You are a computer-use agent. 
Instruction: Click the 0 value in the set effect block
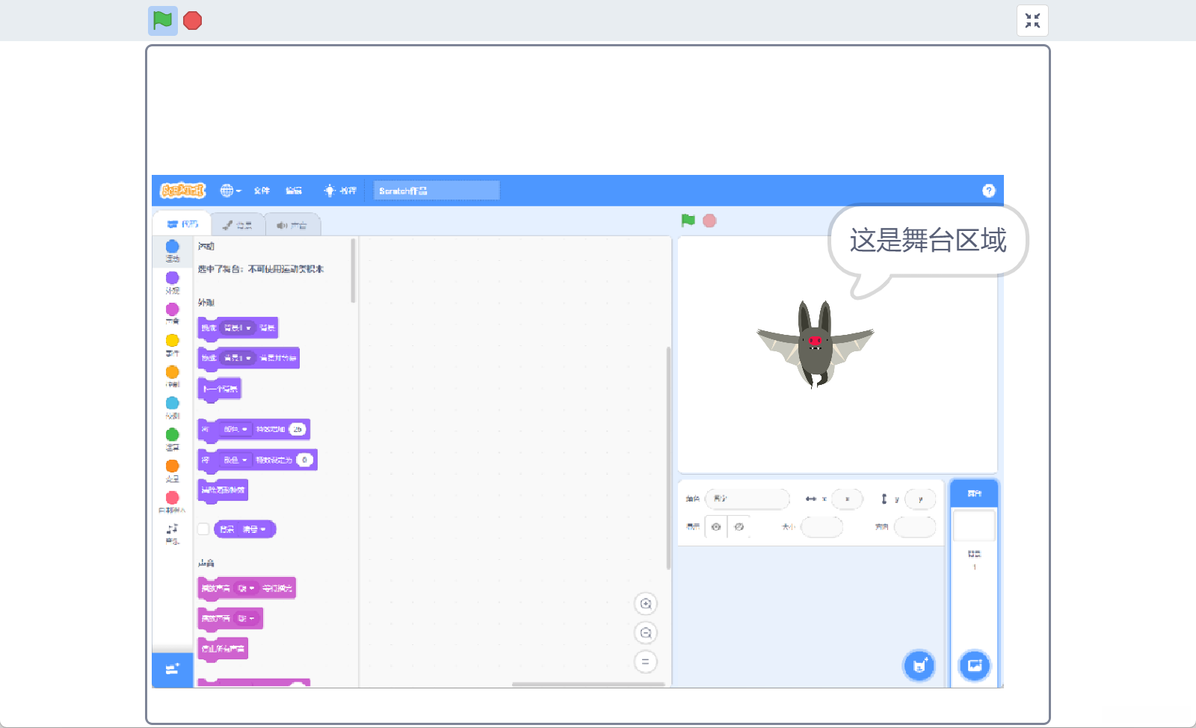[x=304, y=460]
